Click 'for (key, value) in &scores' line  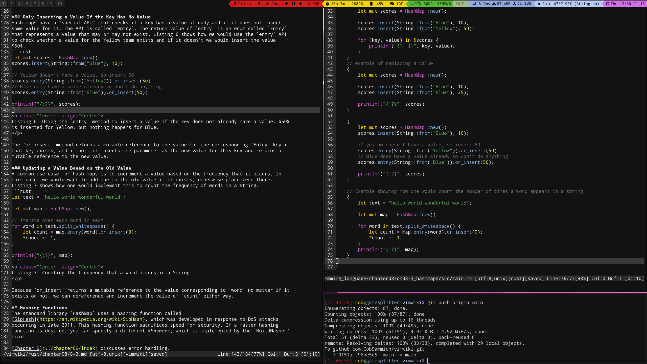pyautogui.click(x=398, y=40)
